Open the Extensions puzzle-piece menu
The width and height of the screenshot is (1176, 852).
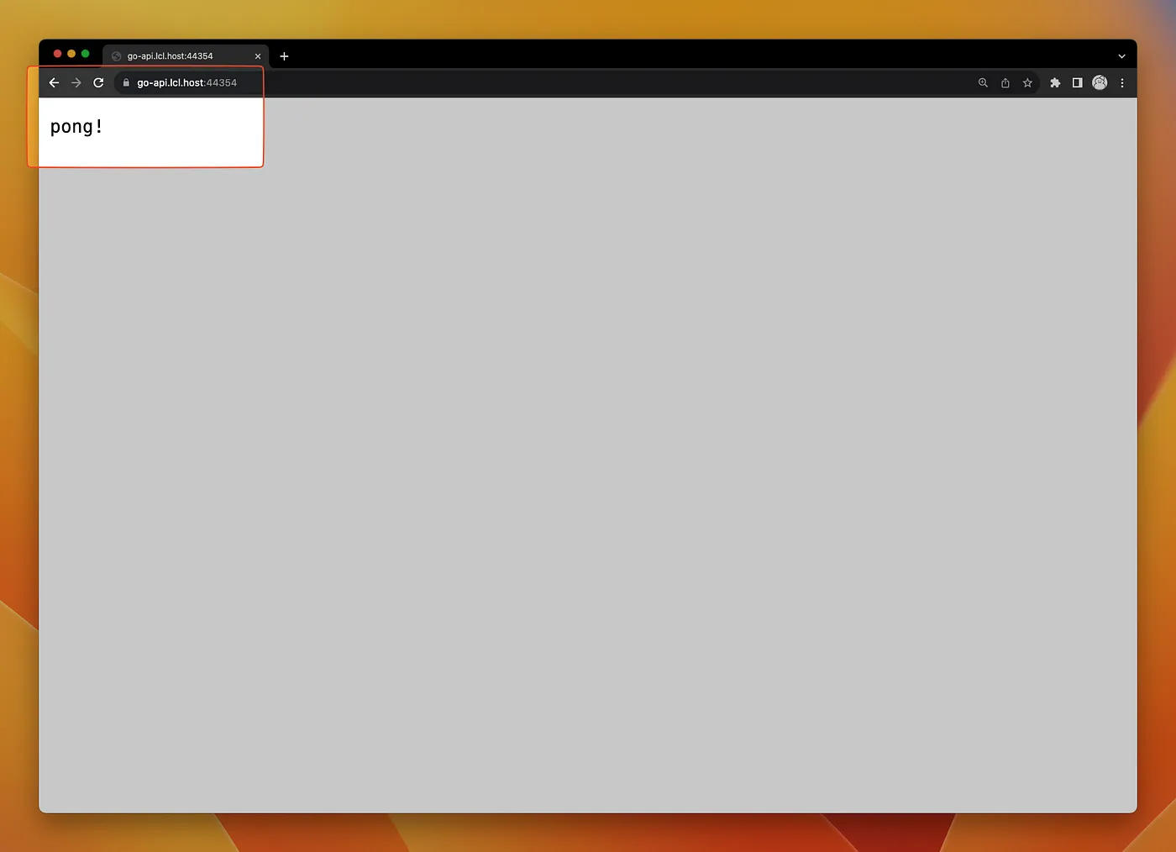1055,82
